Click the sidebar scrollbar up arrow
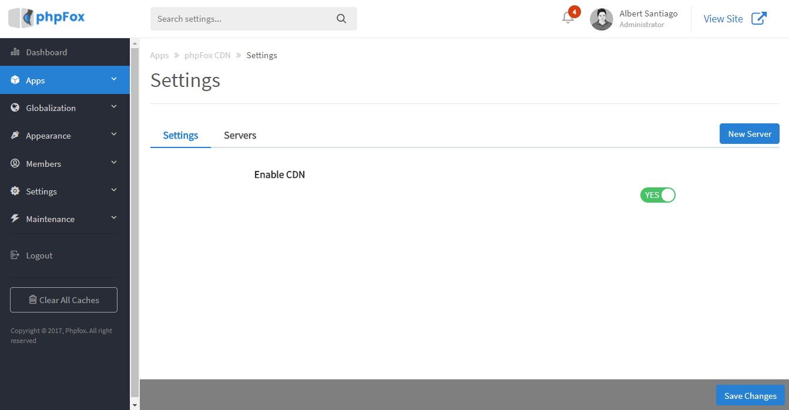This screenshot has width=789, height=410. click(x=135, y=43)
